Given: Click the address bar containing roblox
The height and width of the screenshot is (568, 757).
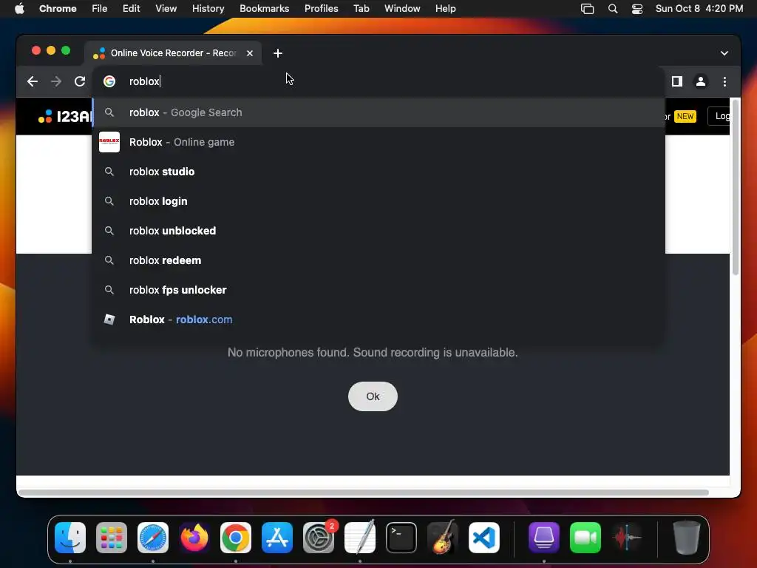Looking at the screenshot, I should click(379, 81).
